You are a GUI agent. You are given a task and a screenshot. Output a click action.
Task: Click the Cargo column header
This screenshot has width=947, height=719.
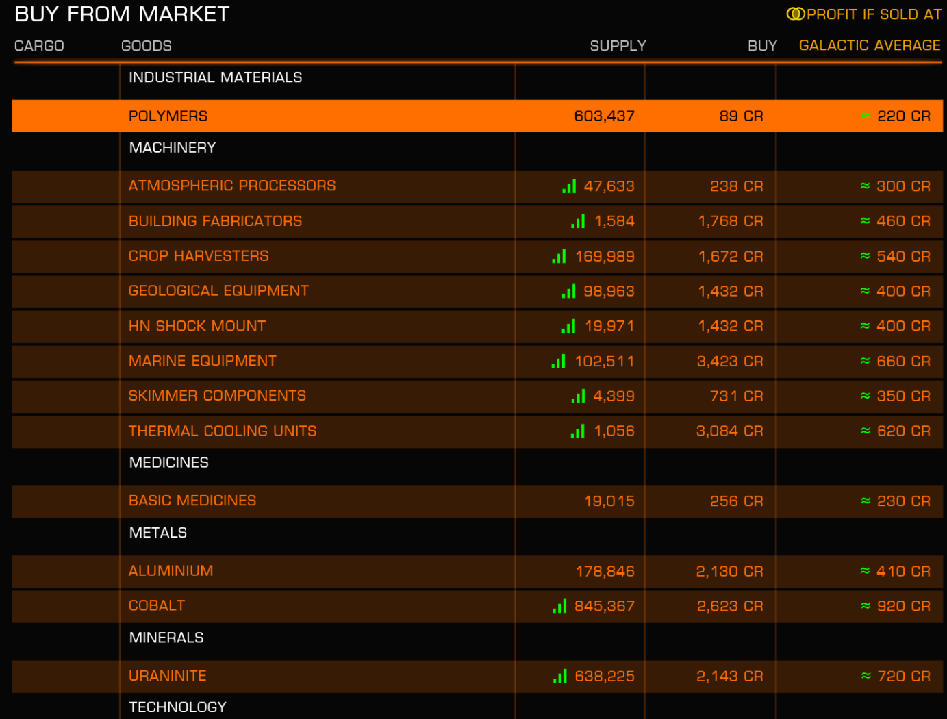pos(39,46)
